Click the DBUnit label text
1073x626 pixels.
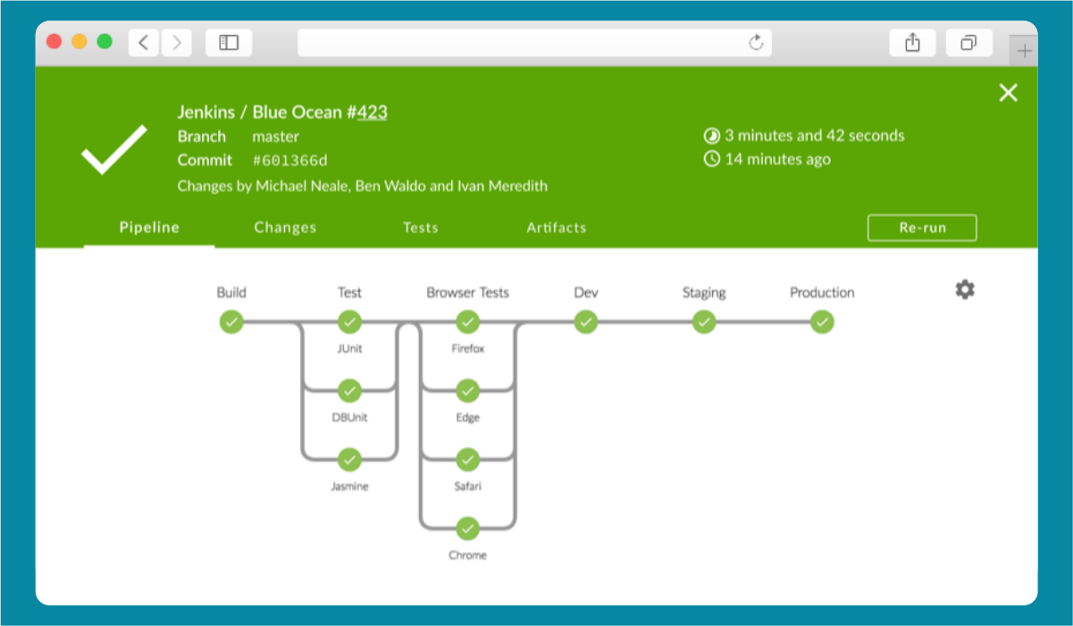click(349, 418)
